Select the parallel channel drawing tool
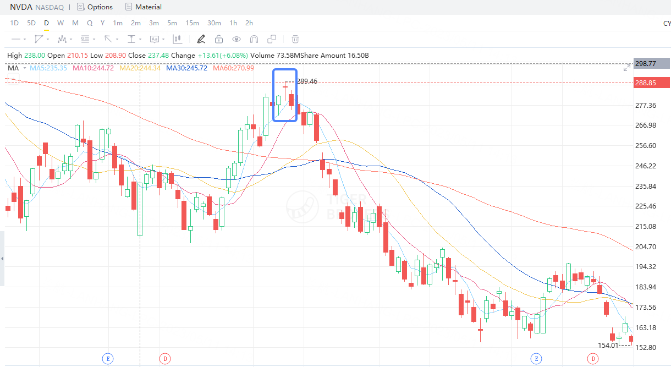Viewport: 671px width, 367px height. (39, 39)
